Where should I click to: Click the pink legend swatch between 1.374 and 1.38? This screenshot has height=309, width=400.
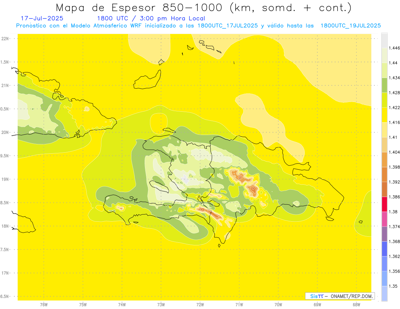[x=384, y=219]
